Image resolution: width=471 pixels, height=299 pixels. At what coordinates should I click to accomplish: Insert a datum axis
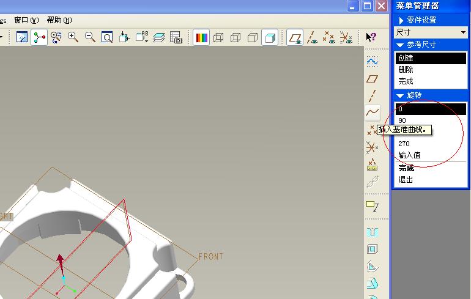pyautogui.click(x=372, y=96)
